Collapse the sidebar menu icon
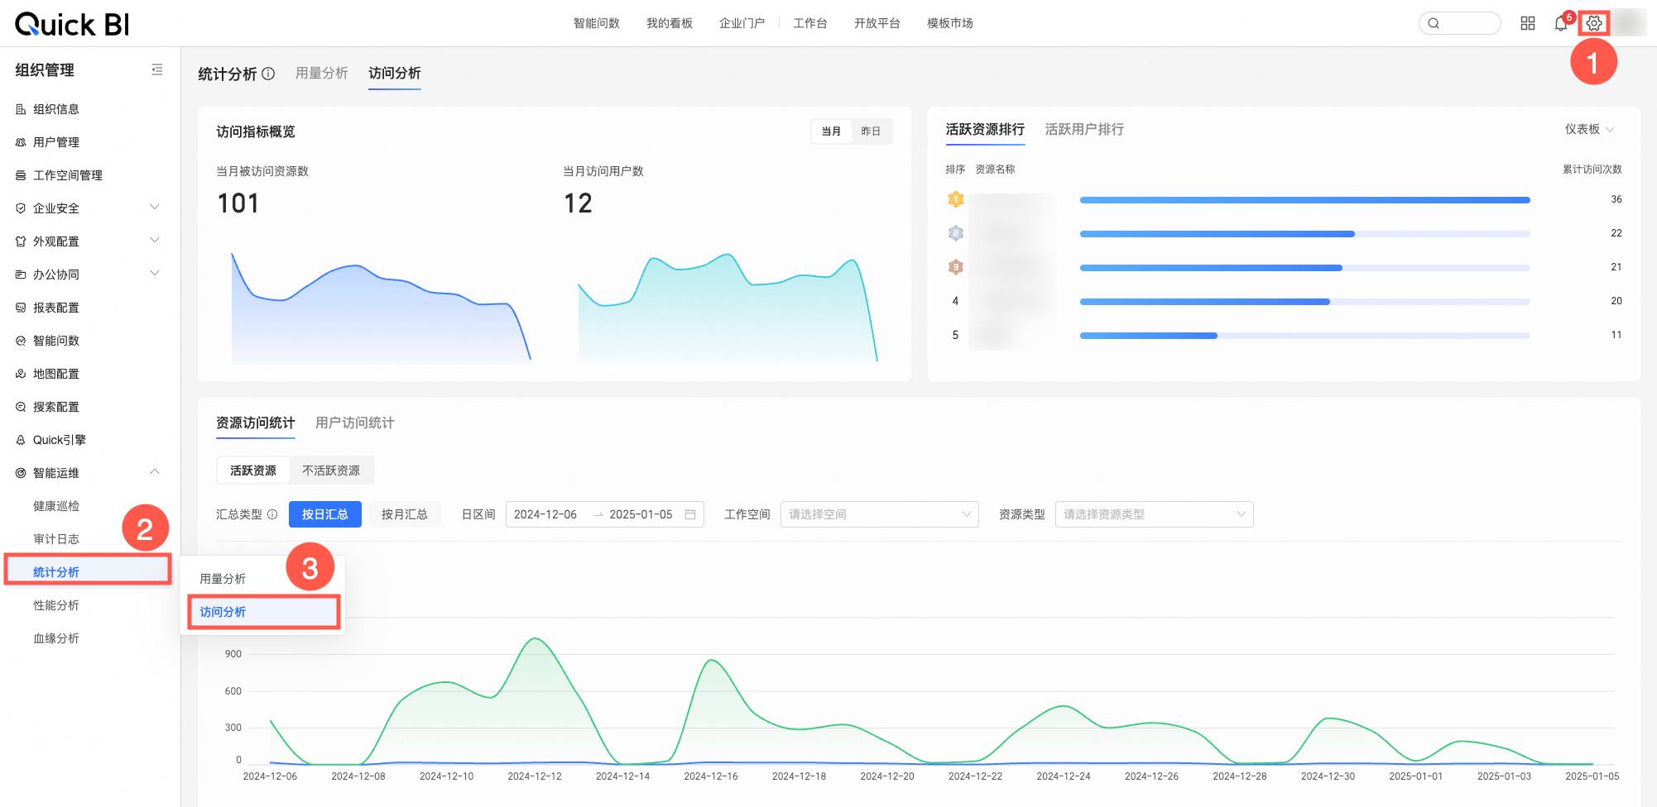1657x807 pixels. coord(157,70)
